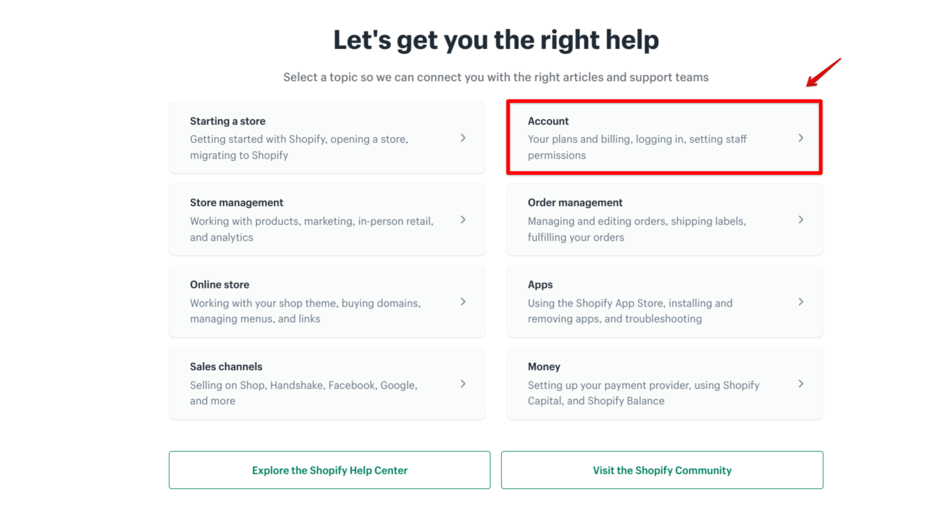Choose the Order management topic
This screenshot has height=519, width=947.
575,203
